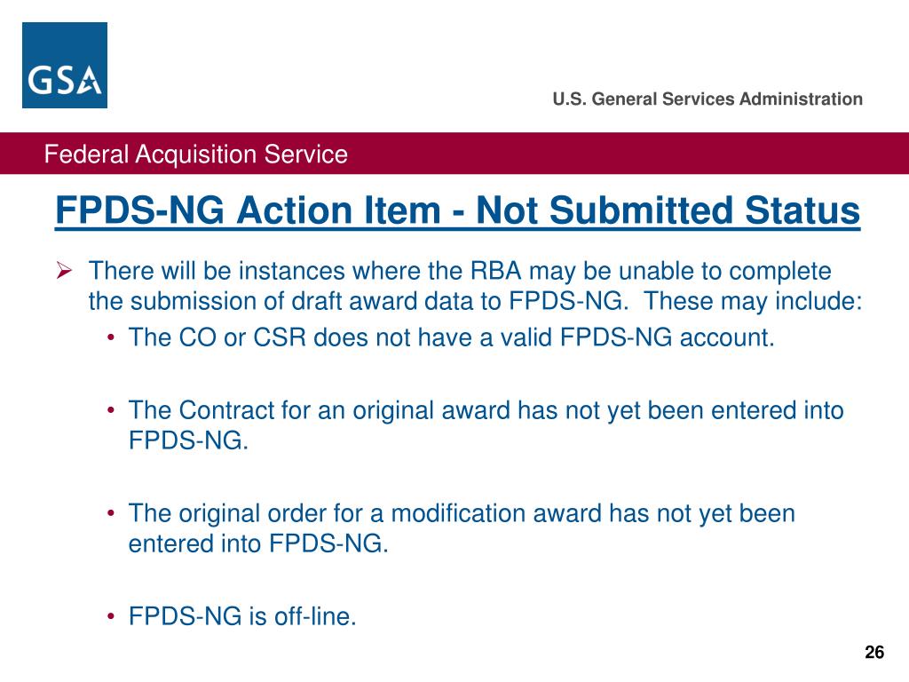The width and height of the screenshot is (909, 682).
Task: Click the arrow bullet before "There will be instances"
Action: [64, 271]
